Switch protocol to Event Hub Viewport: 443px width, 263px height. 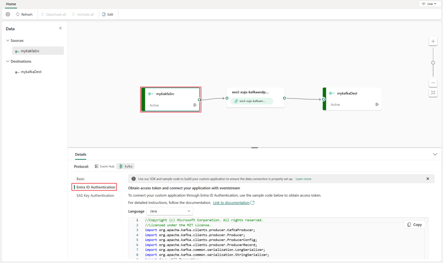tap(105, 166)
